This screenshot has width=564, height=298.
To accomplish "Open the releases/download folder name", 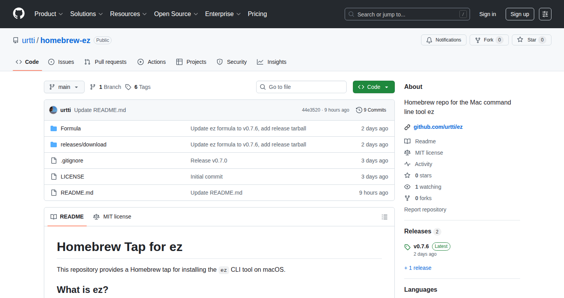I will click(x=83, y=144).
